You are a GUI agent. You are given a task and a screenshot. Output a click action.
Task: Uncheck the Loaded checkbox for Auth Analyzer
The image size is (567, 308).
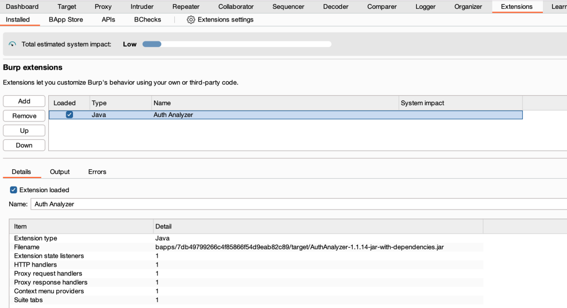69,115
